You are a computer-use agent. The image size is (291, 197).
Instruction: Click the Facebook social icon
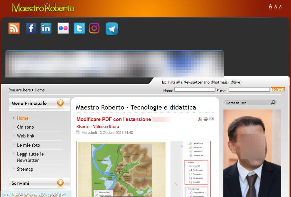[x=31, y=28]
